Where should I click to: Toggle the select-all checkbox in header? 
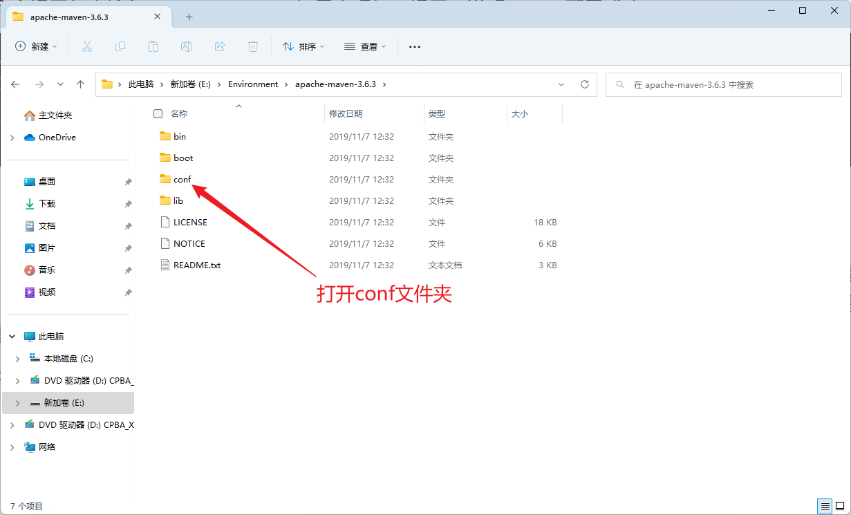point(158,113)
